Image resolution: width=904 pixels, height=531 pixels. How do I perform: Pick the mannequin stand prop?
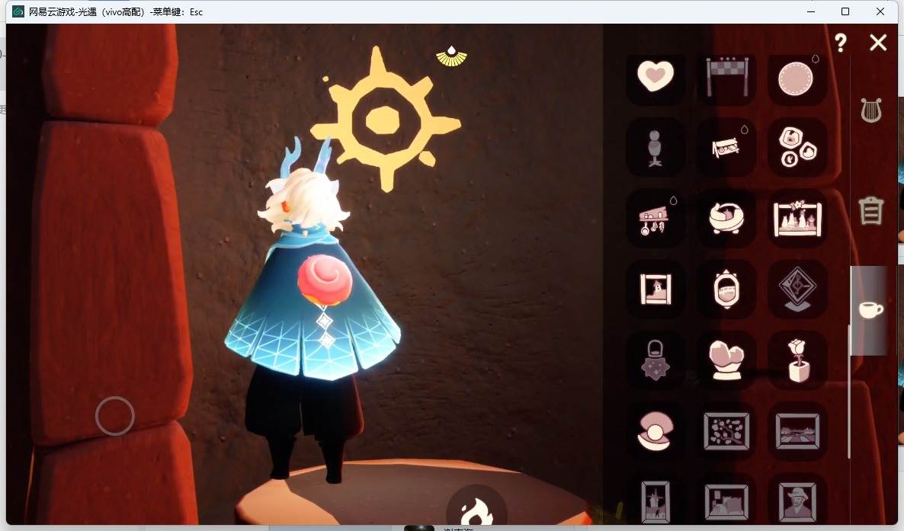[654, 148]
